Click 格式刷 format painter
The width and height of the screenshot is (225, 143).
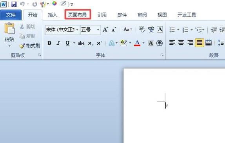[x=29, y=46]
